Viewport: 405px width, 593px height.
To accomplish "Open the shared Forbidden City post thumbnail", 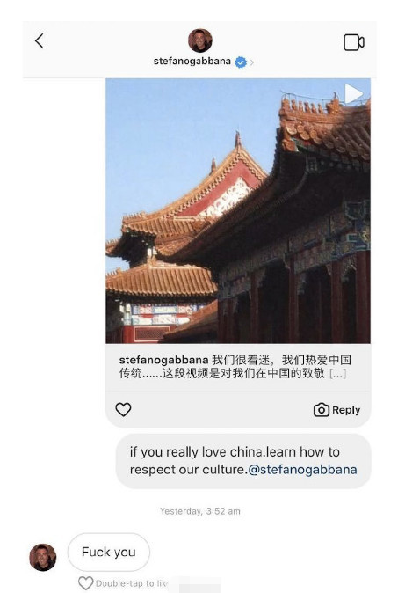I will pos(238,211).
